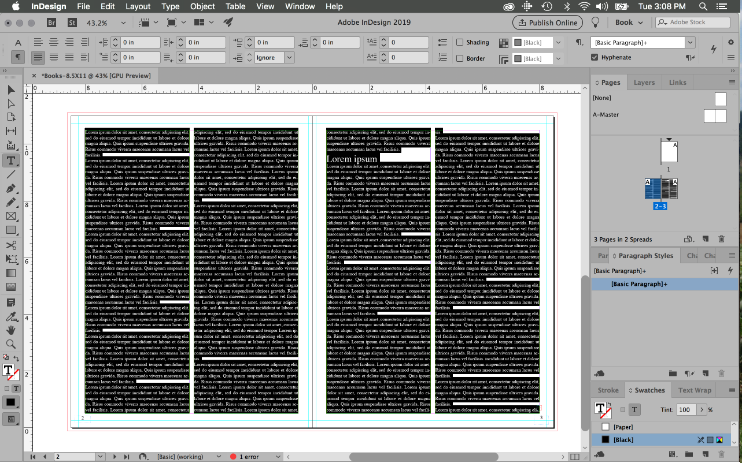
Task: Open the Layout menu
Action: pyautogui.click(x=138, y=6)
